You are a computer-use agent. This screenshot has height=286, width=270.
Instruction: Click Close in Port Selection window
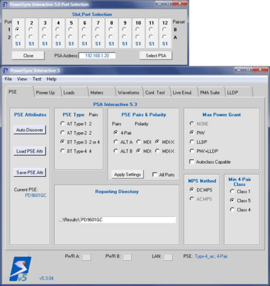(28, 56)
